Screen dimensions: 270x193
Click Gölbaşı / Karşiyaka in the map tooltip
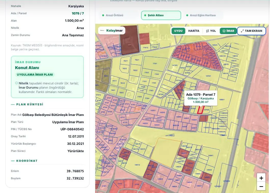tap(201, 98)
